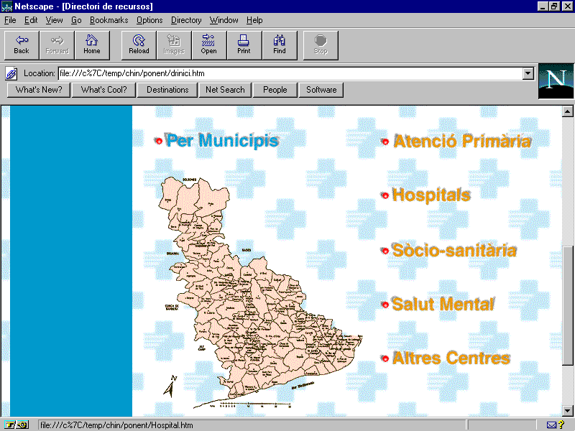Viewport: 575px width, 431px height.
Task: Expand the Location URL dropdown arrow
Action: pos(528,73)
